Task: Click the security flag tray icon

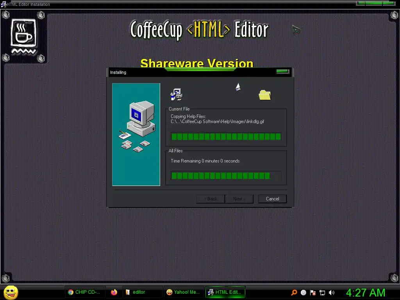Action: [313, 292]
